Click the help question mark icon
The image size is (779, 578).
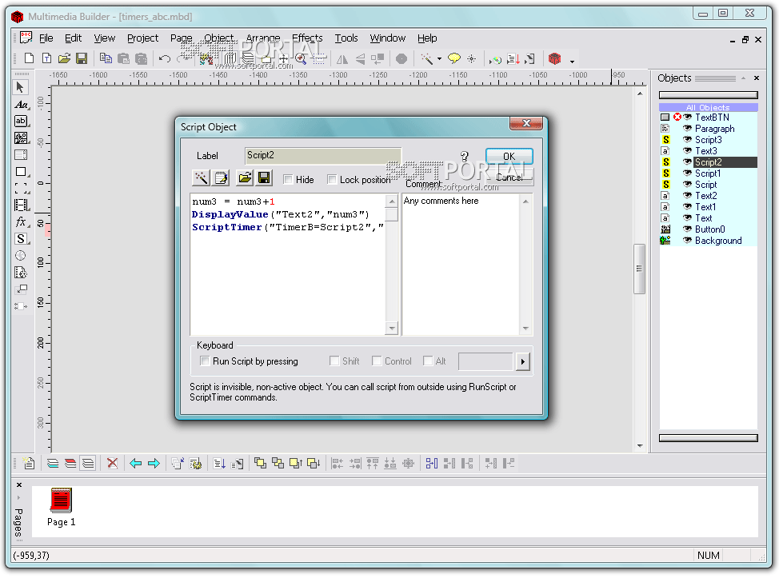(x=464, y=157)
